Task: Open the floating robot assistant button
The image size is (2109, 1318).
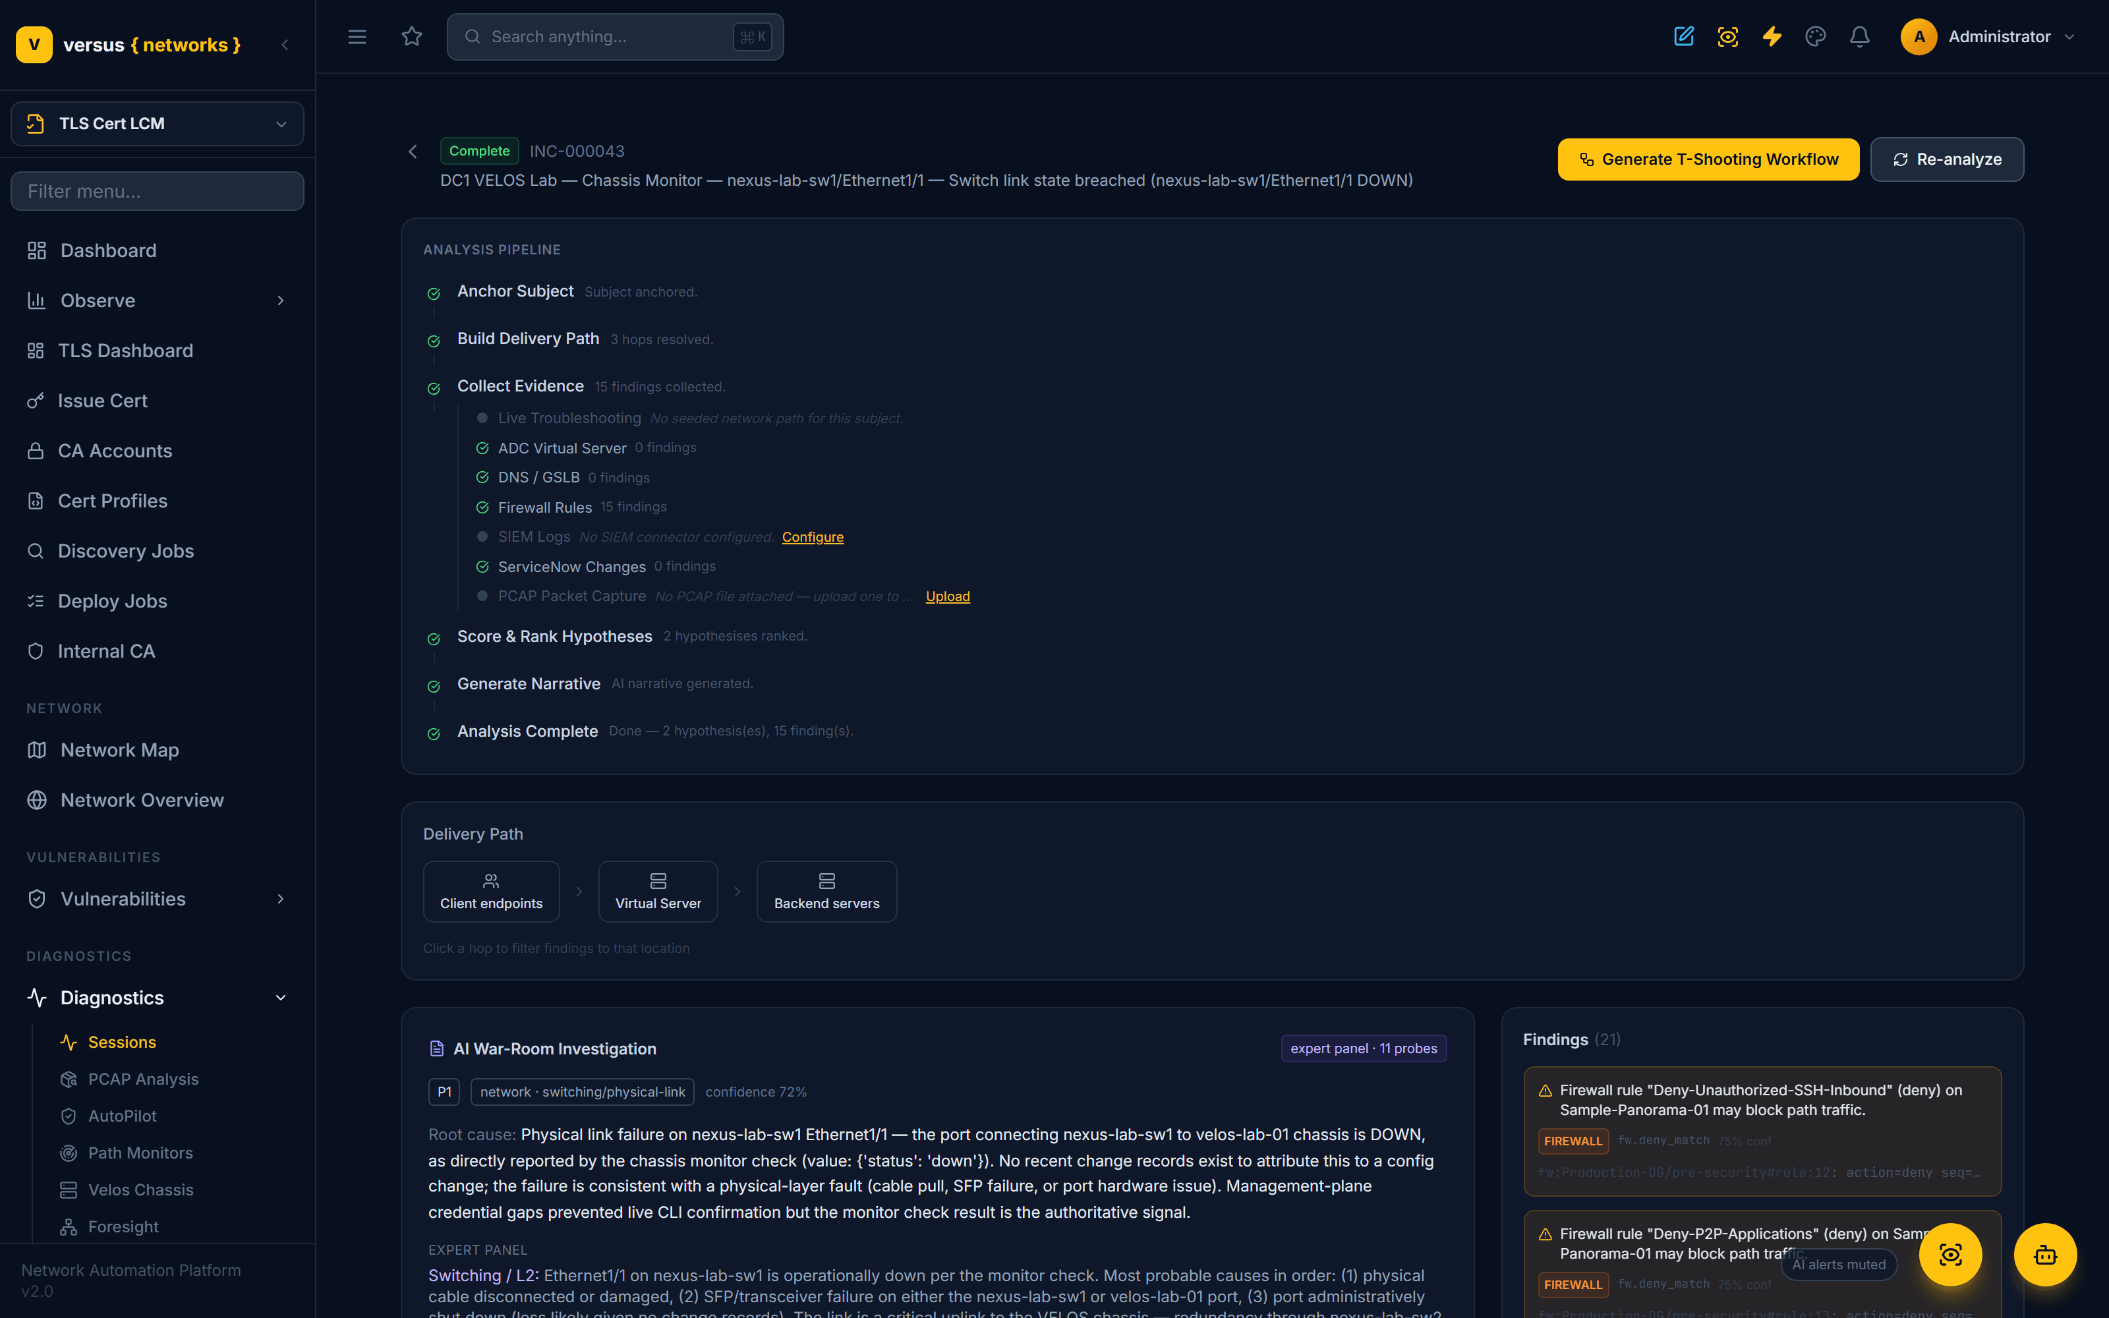Action: point(2045,1254)
